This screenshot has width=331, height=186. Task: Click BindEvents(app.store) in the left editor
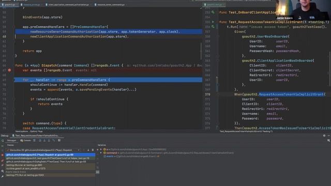pos(42,17)
